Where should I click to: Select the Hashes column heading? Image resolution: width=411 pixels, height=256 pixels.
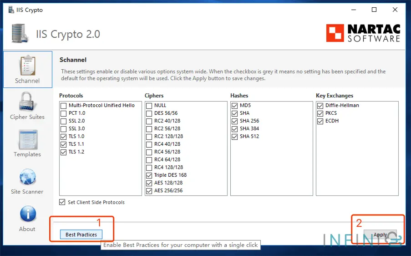[239, 96]
